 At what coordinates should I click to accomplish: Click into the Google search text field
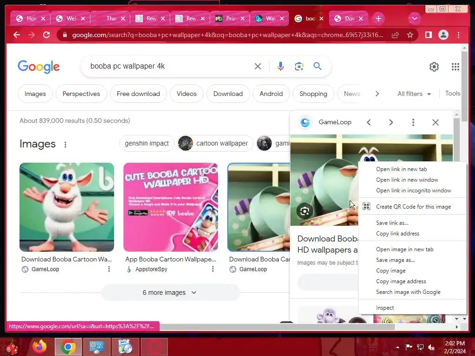coord(170,66)
